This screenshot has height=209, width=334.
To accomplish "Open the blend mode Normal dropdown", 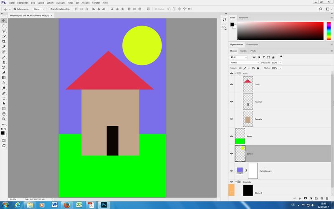I will pos(244,62).
